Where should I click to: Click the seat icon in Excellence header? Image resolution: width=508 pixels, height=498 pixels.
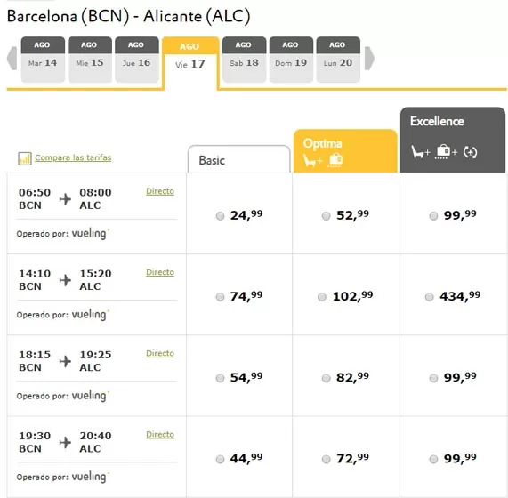[417, 151]
